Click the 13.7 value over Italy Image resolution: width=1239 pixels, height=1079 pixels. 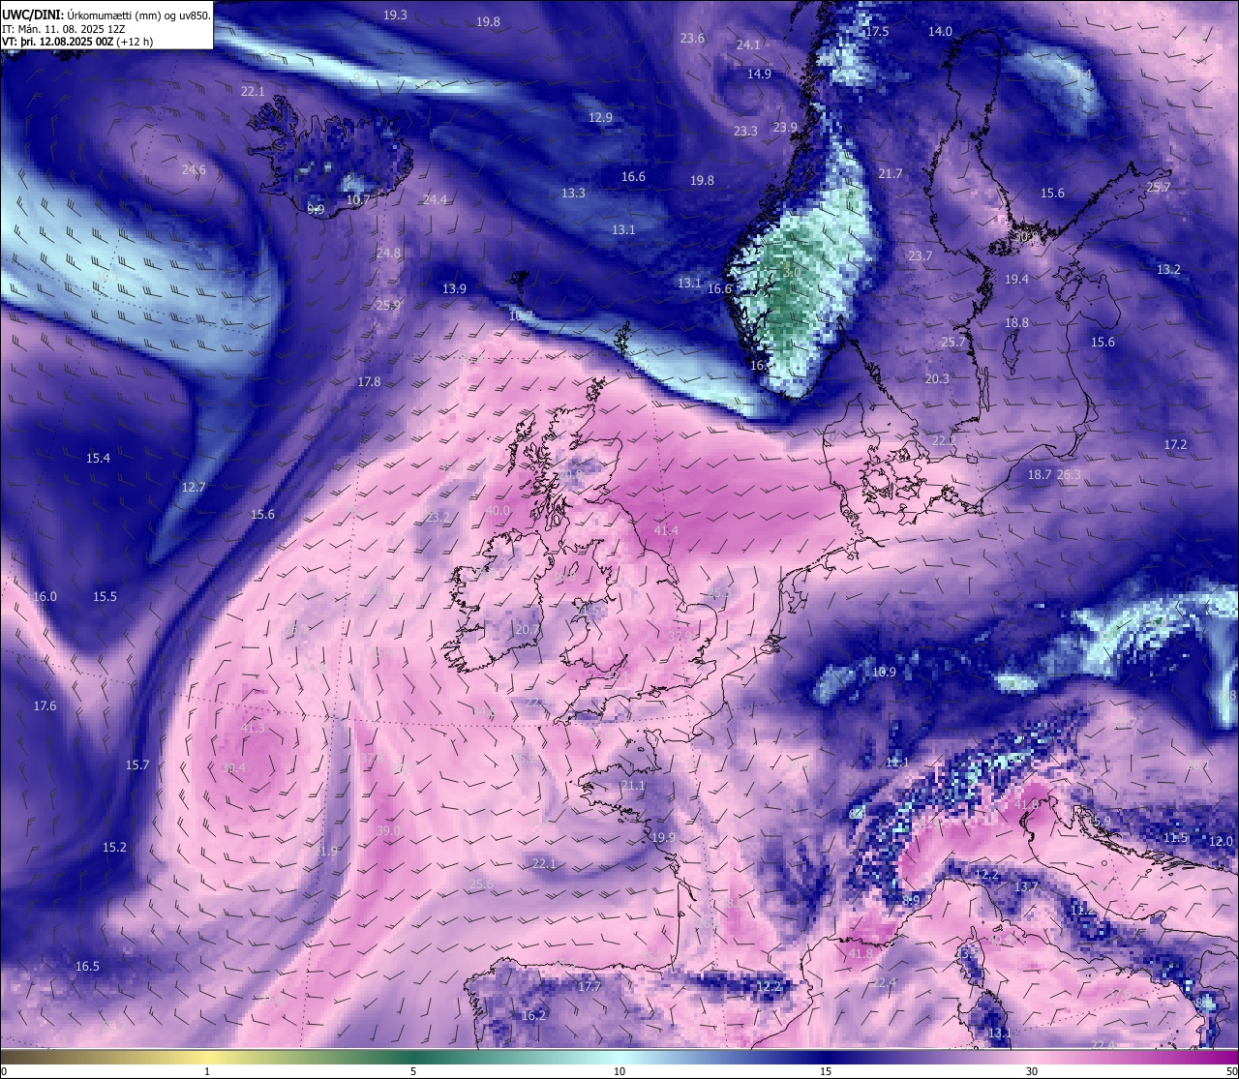point(1026,886)
